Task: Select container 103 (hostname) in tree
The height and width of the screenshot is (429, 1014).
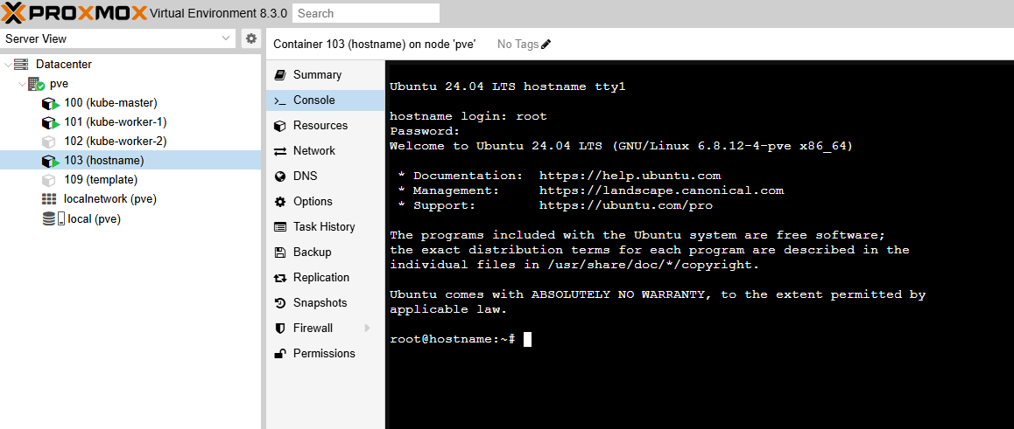Action: click(x=130, y=161)
